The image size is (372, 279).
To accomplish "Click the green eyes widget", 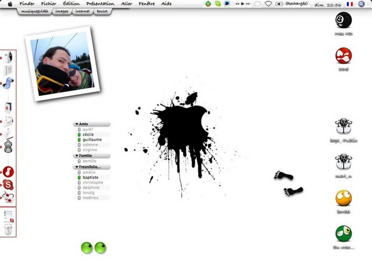I will [x=94, y=248].
